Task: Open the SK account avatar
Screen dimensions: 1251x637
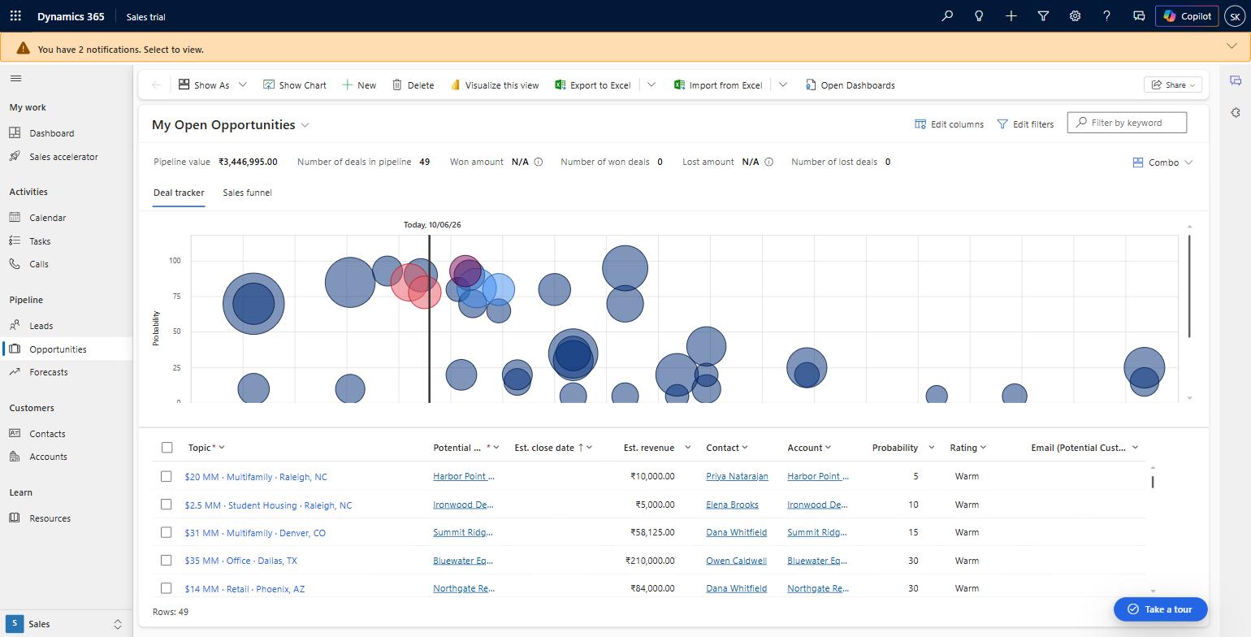Action: click(1235, 16)
